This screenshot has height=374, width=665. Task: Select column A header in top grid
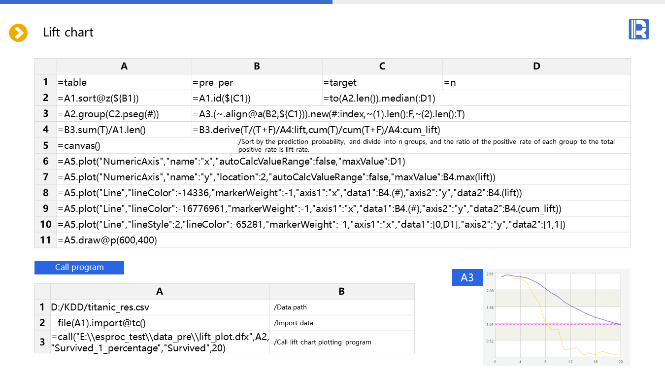coord(124,66)
